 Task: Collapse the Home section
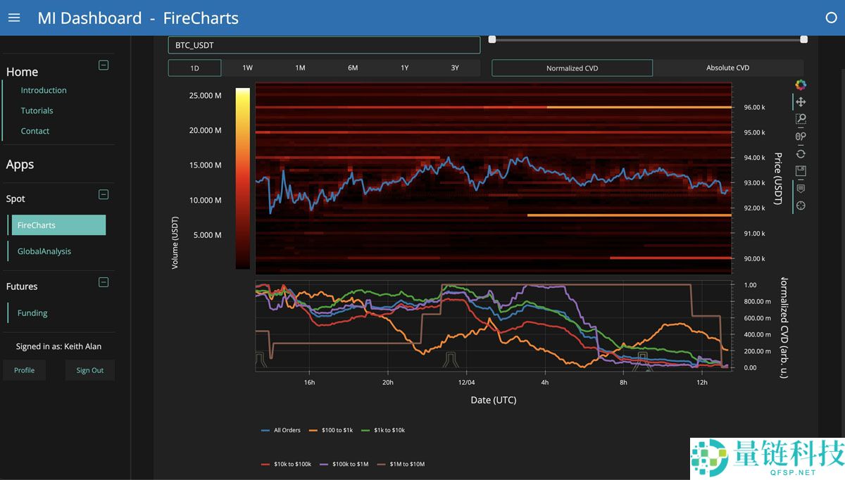pos(103,65)
